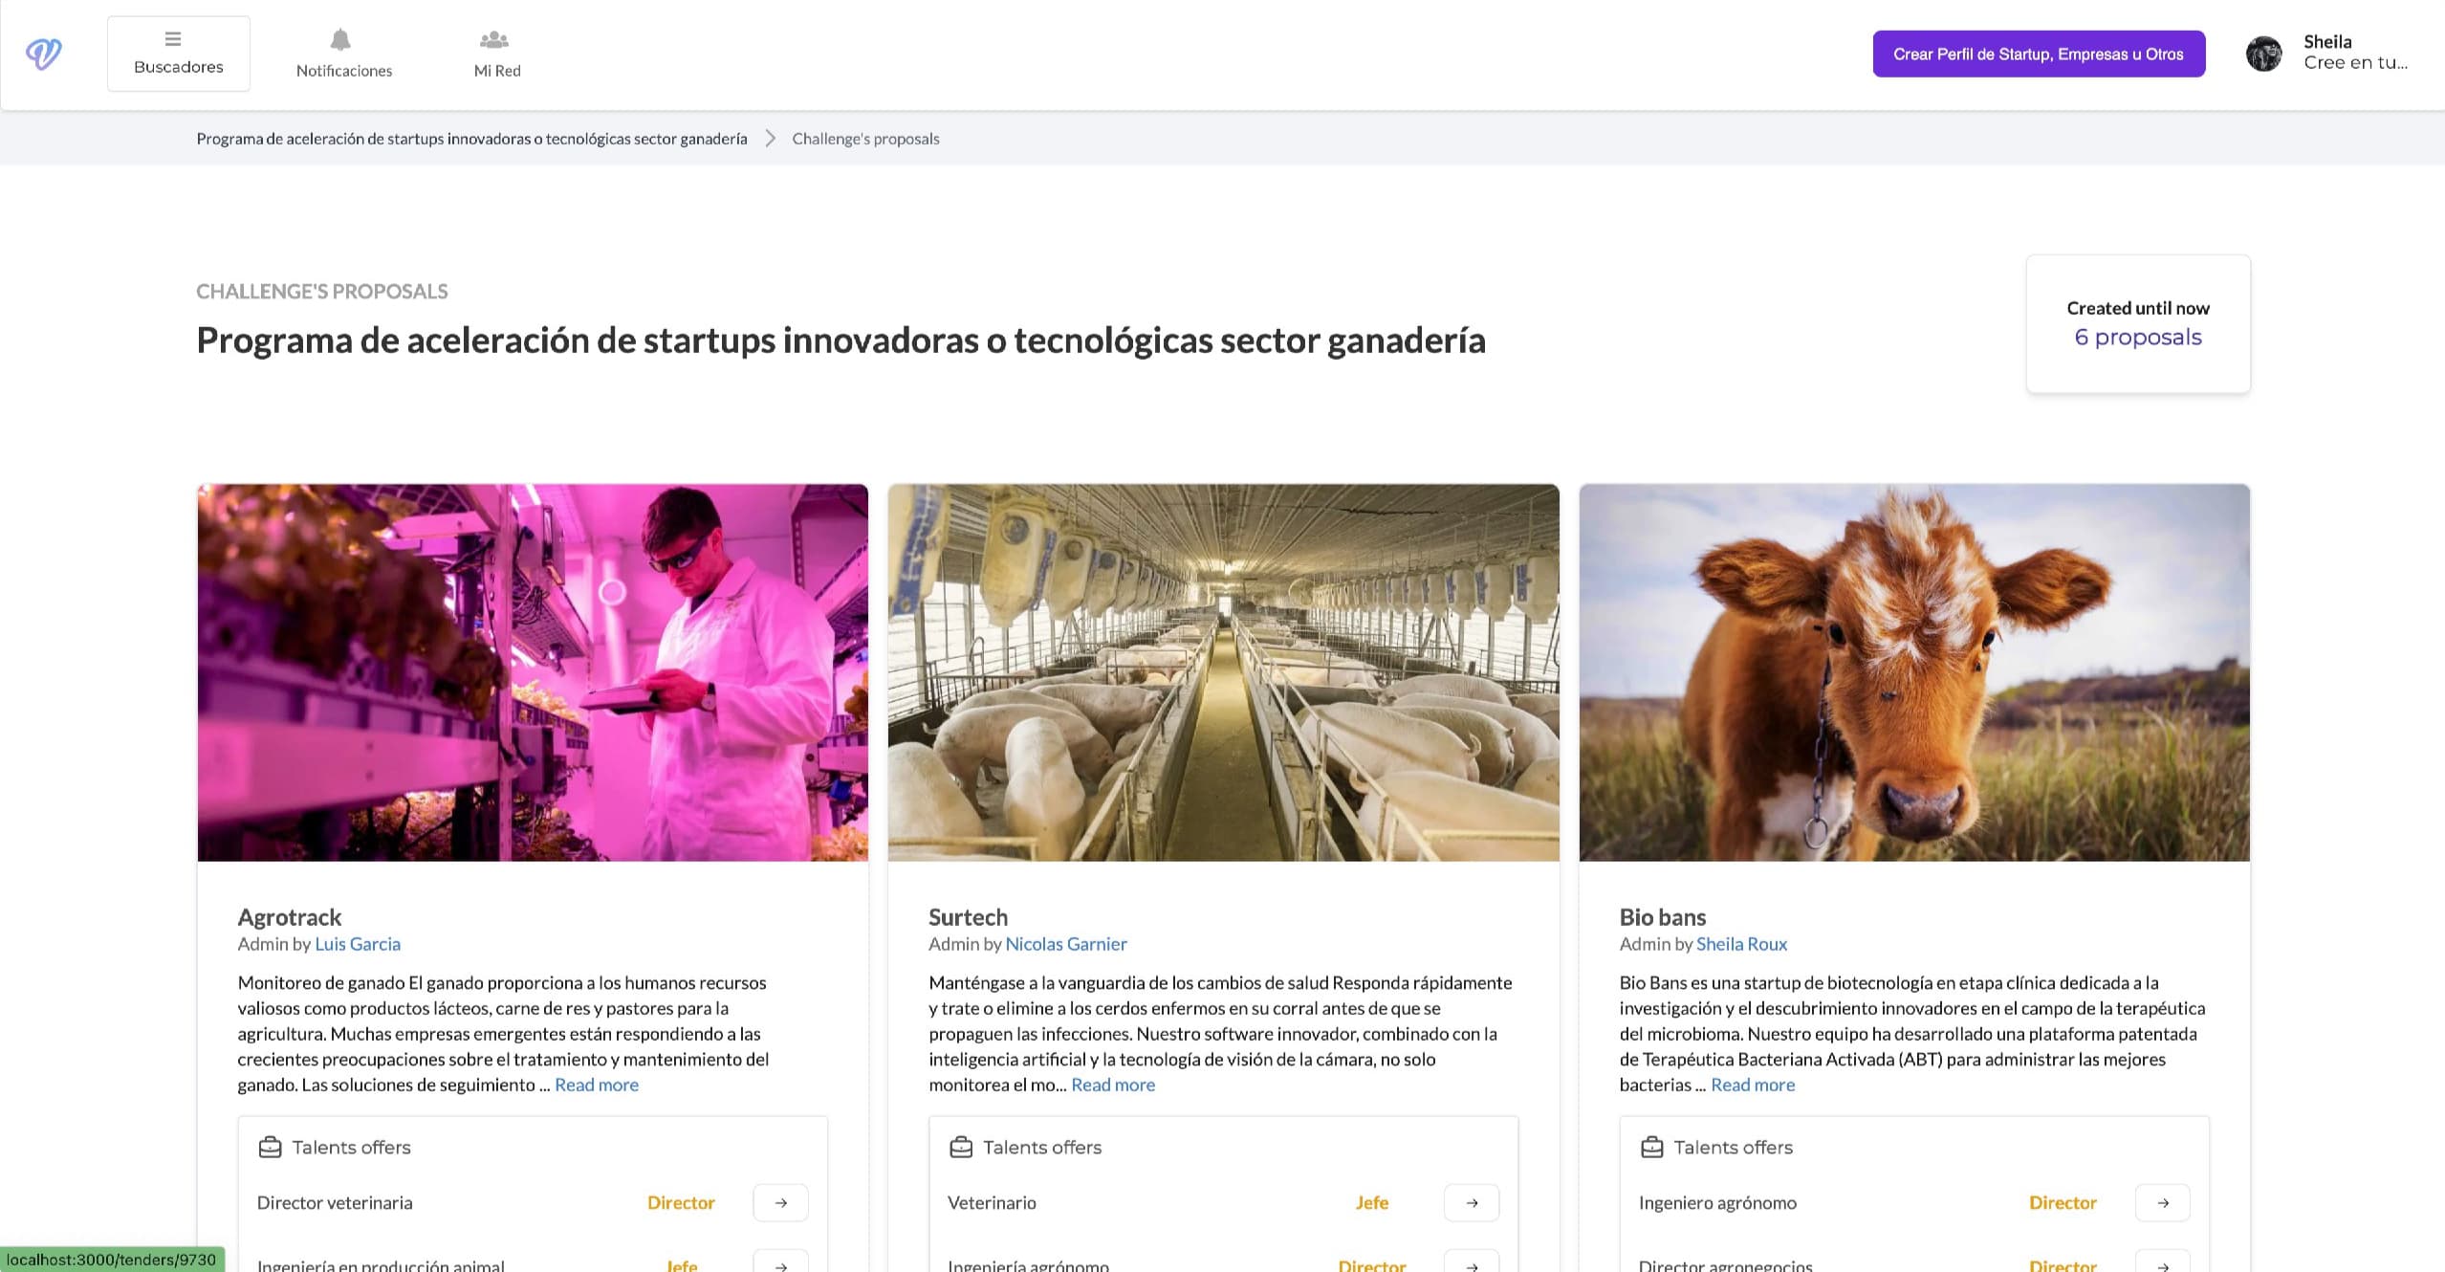This screenshot has width=2445, height=1272.
Task: Open Nicolas Garnier's profile link
Action: [x=1065, y=944]
